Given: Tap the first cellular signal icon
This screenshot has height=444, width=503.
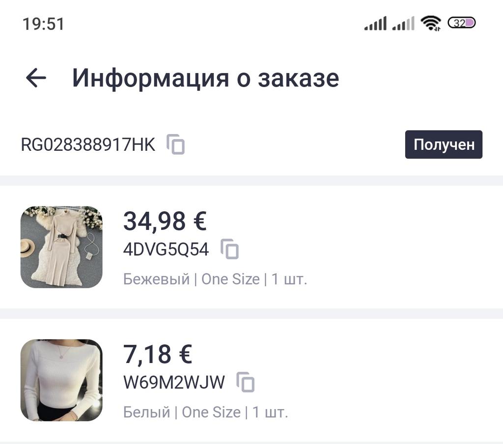Looking at the screenshot, I should click(x=375, y=23).
